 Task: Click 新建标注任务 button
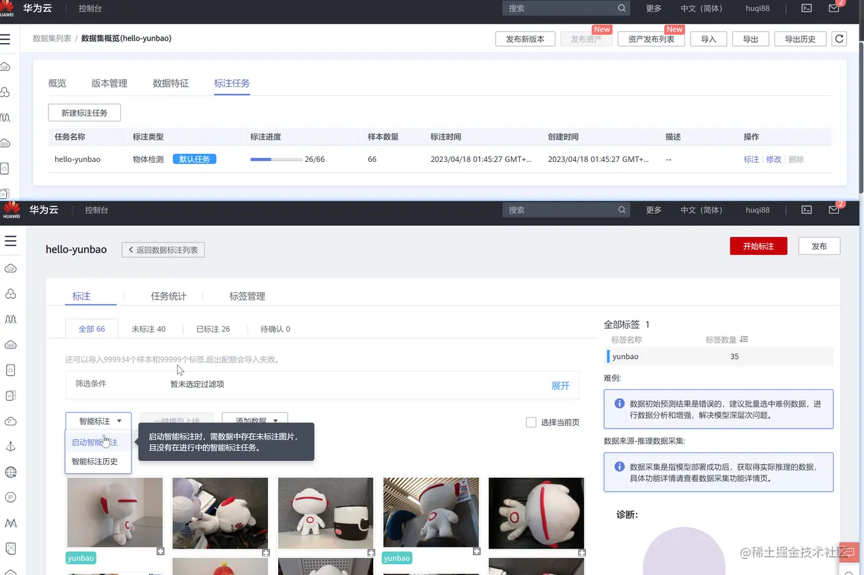[x=84, y=113]
